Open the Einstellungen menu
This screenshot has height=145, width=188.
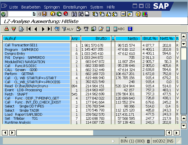click(75, 7)
